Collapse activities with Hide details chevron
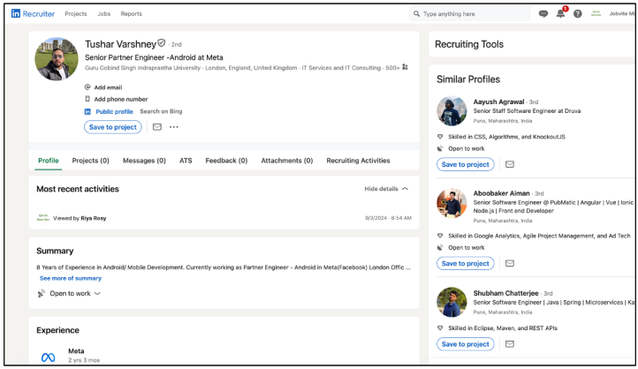The height and width of the screenshot is (369, 638). (405, 189)
